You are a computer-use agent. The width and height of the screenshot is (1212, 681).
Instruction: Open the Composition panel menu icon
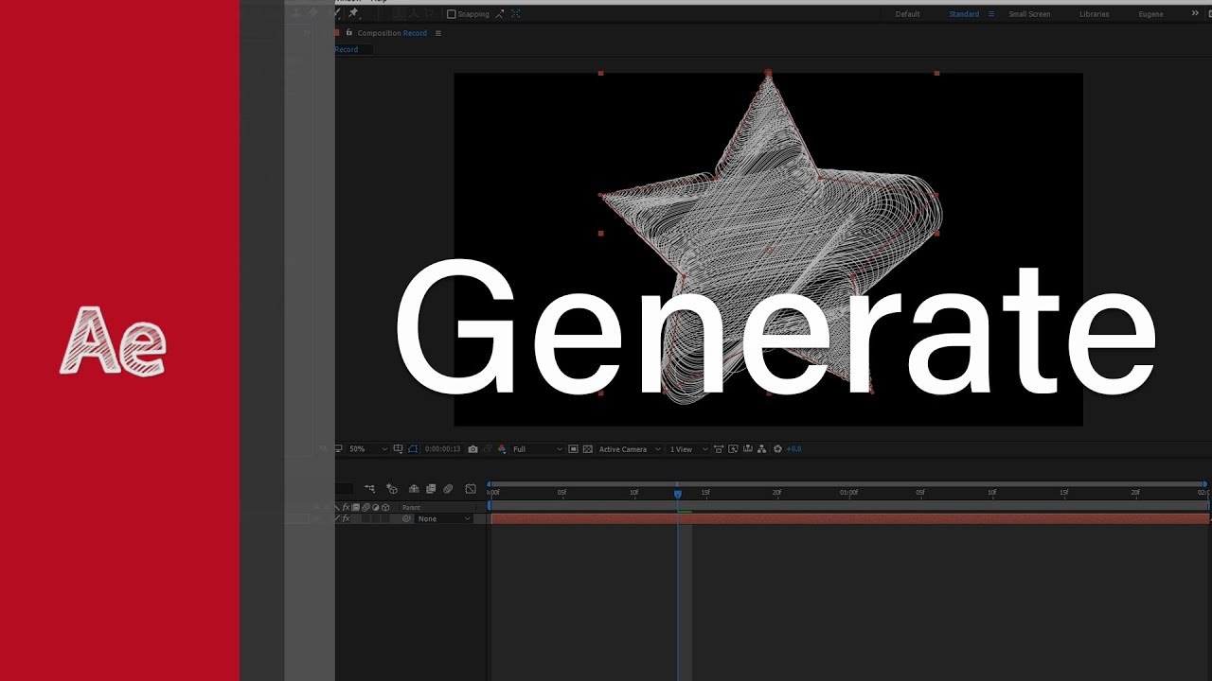click(437, 33)
